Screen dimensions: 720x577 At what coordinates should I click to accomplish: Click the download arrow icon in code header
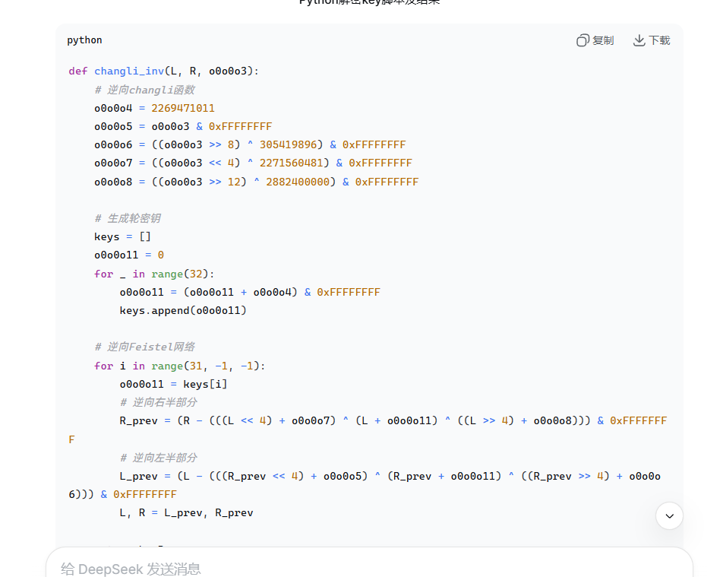coord(639,40)
